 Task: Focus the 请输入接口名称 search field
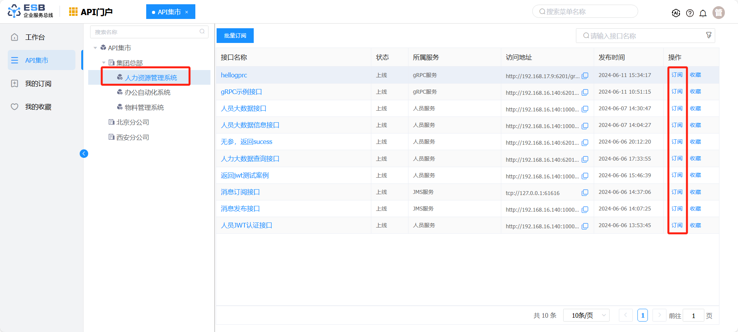point(642,36)
